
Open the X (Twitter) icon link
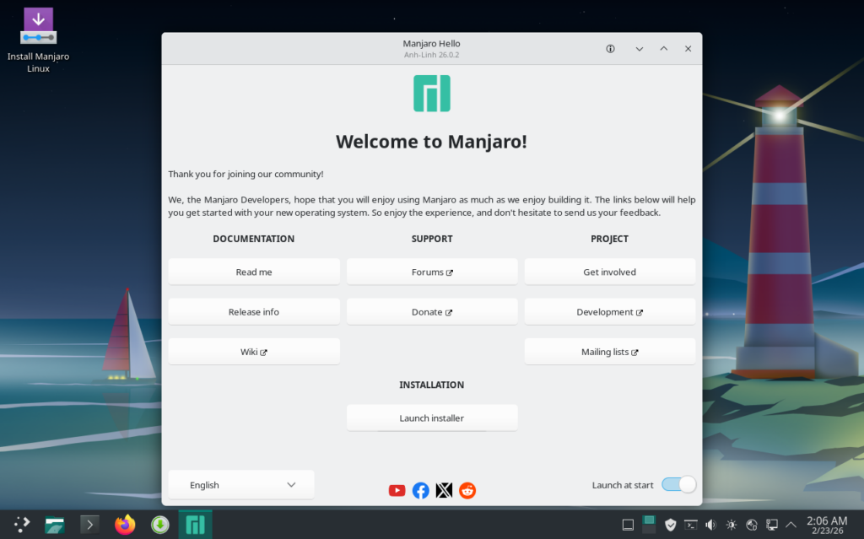444,490
